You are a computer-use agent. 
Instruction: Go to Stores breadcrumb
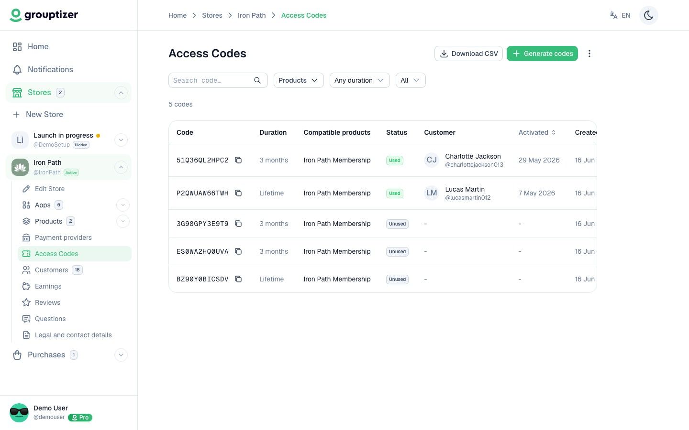click(212, 15)
